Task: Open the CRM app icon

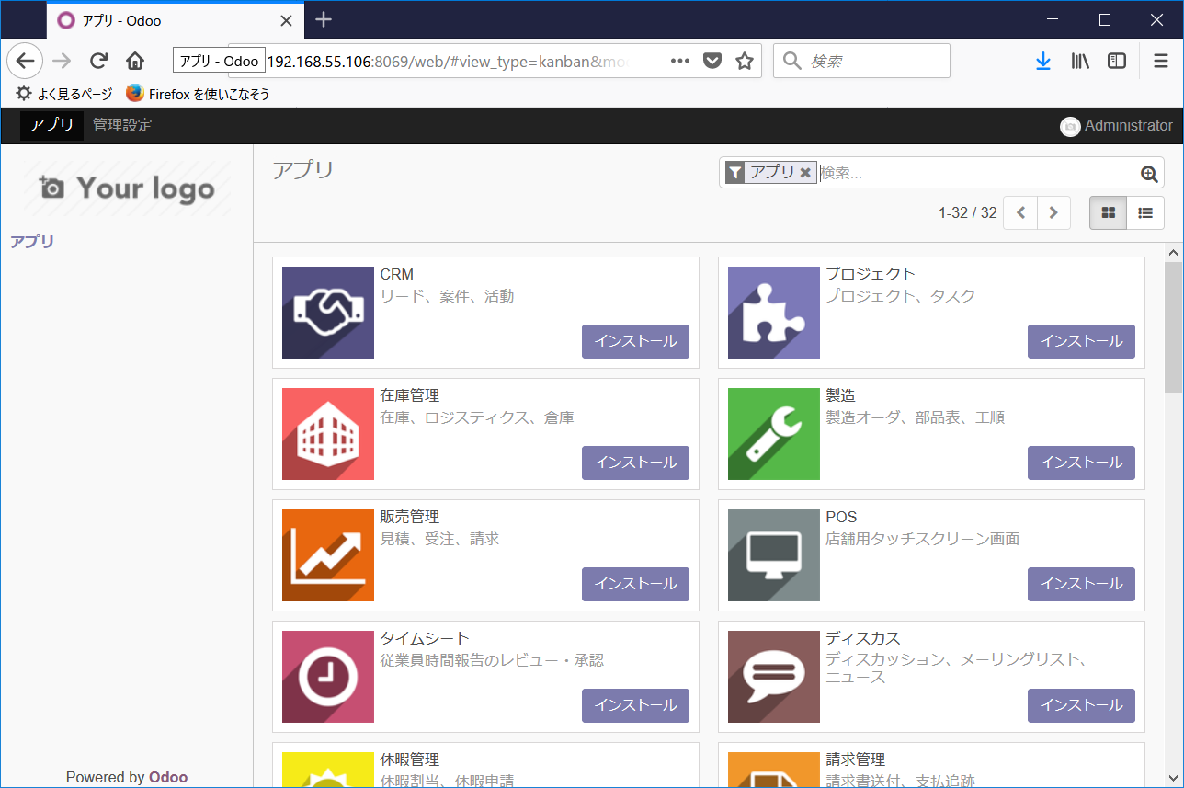Action: pyautogui.click(x=327, y=313)
